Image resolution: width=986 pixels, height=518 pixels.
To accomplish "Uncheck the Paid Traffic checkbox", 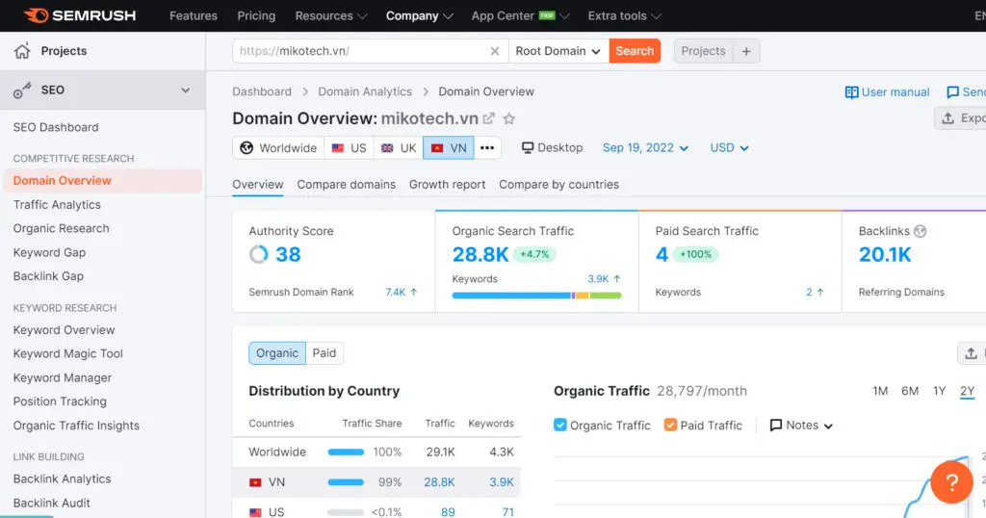I will pyautogui.click(x=671, y=425).
